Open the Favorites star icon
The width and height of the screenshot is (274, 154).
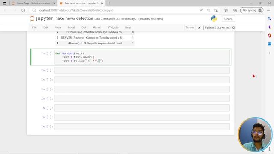click(x=226, y=10)
